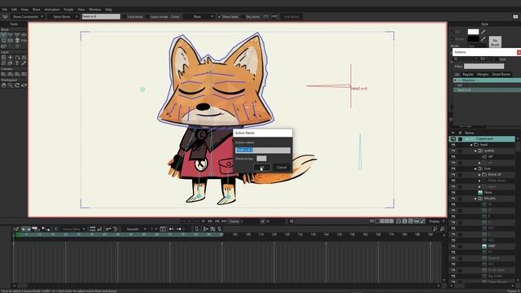521x293 pixels.
Task: Toggle the Sort checkbox in Actions window
Action: click(496, 59)
